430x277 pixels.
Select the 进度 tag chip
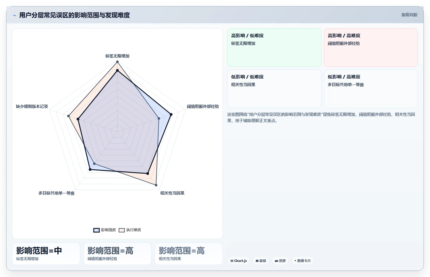280,261
